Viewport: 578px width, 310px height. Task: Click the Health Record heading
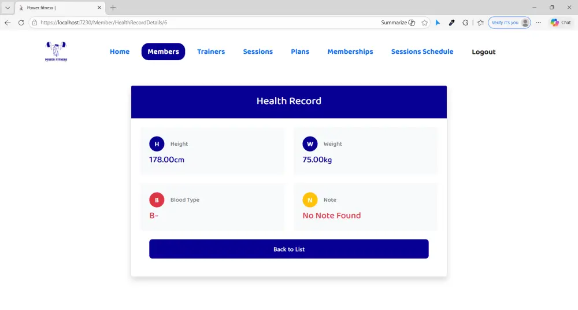[289, 101]
